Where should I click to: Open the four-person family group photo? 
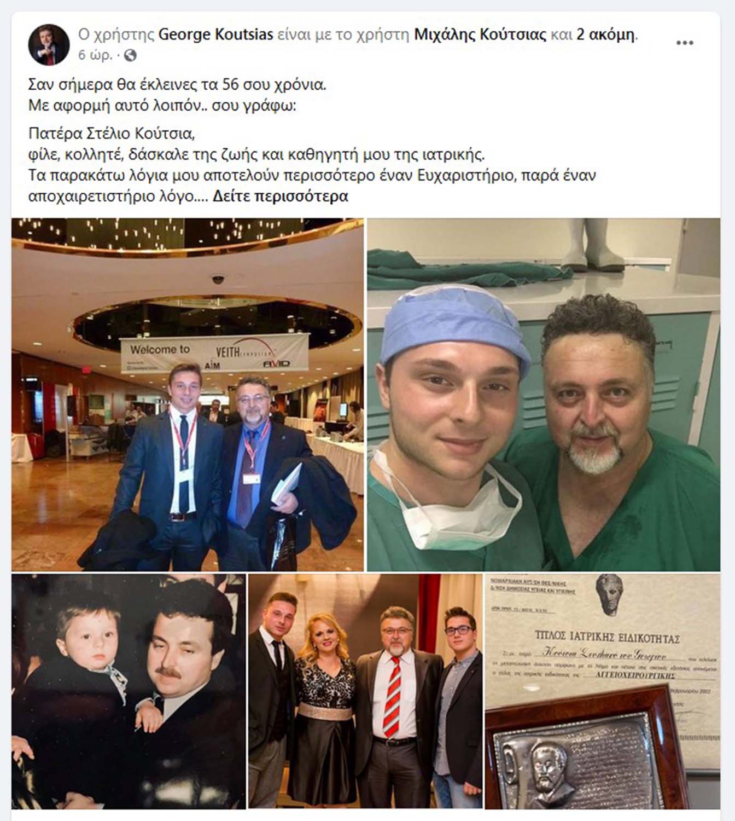pyautogui.click(x=365, y=692)
